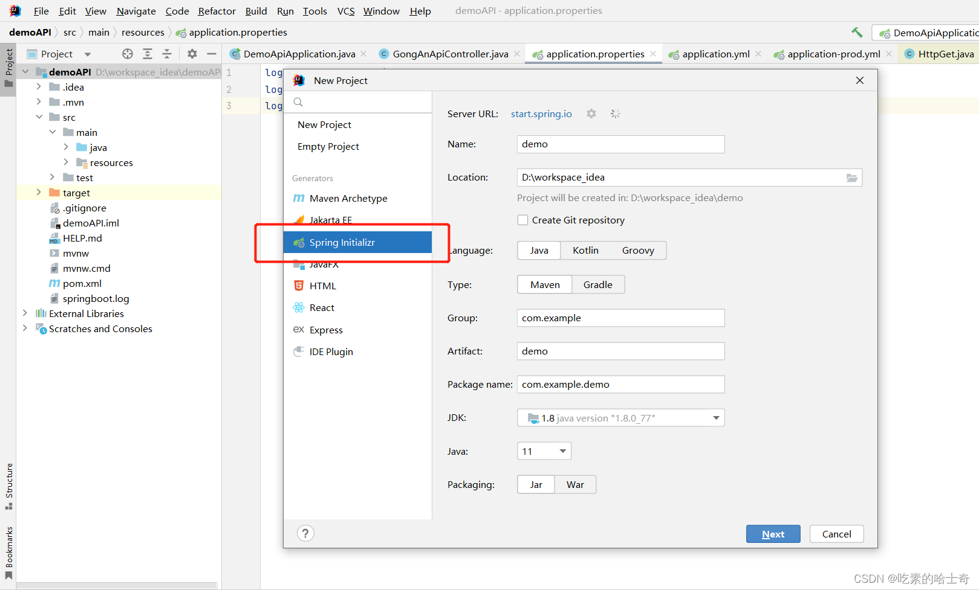This screenshot has width=979, height=590.
Task: Click the help question mark button
Action: click(x=305, y=533)
